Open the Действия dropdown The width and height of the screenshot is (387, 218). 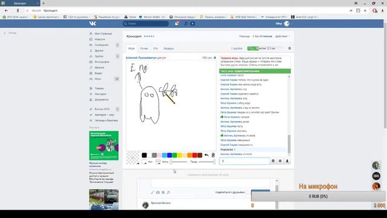[282, 36]
